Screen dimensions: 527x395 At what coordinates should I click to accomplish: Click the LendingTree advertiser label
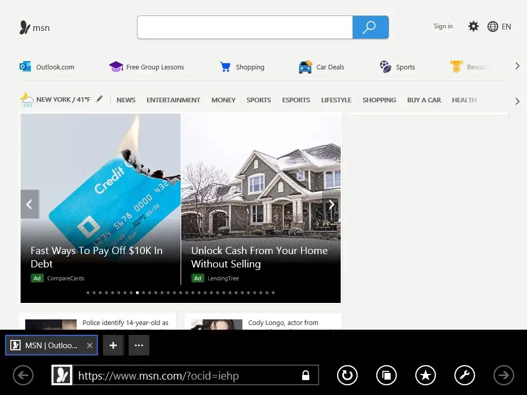pos(223,278)
